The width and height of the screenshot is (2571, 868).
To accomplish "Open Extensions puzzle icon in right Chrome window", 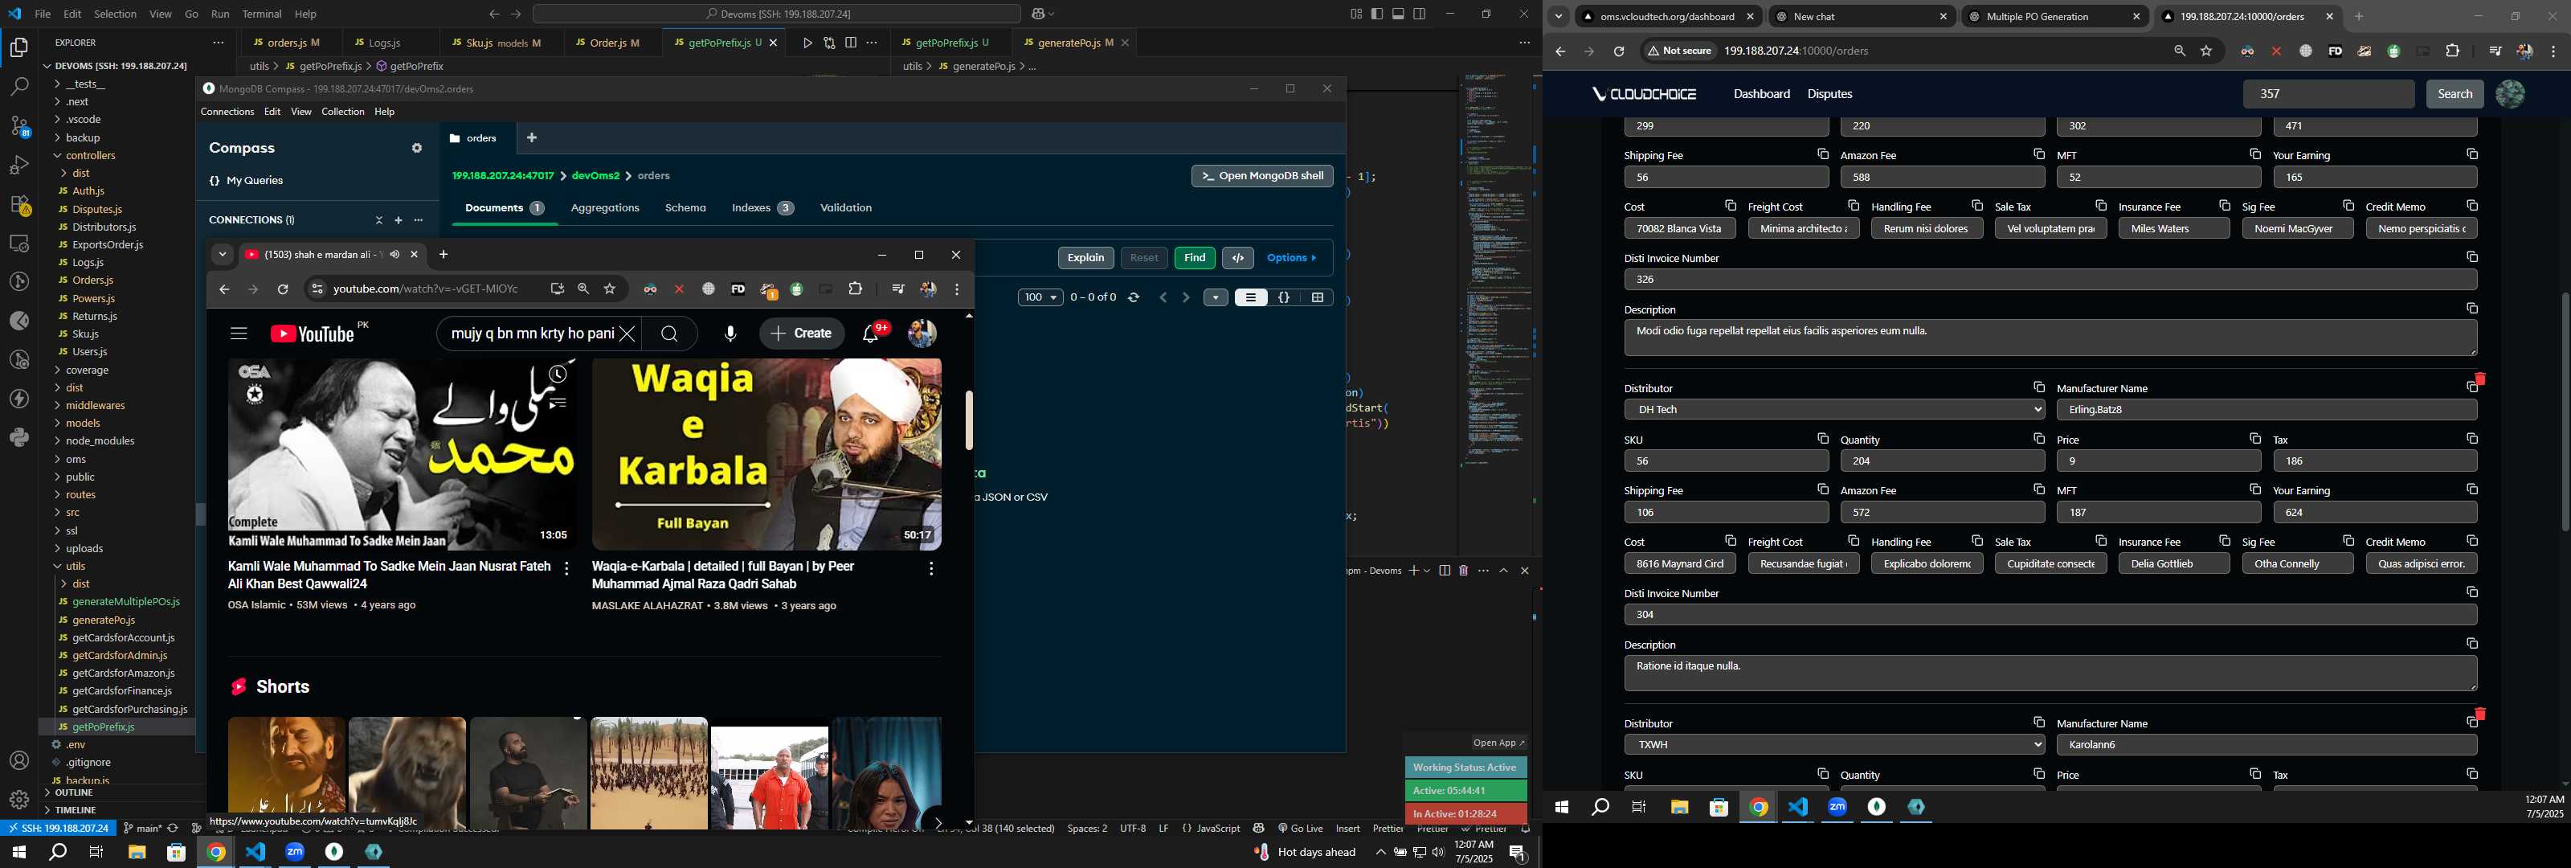I will [x=2453, y=51].
